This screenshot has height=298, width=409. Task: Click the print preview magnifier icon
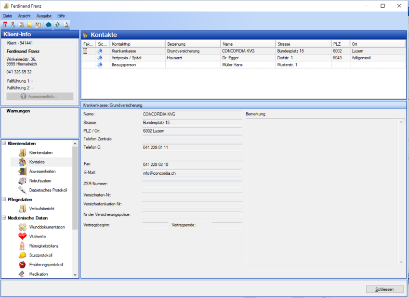[x=65, y=24]
